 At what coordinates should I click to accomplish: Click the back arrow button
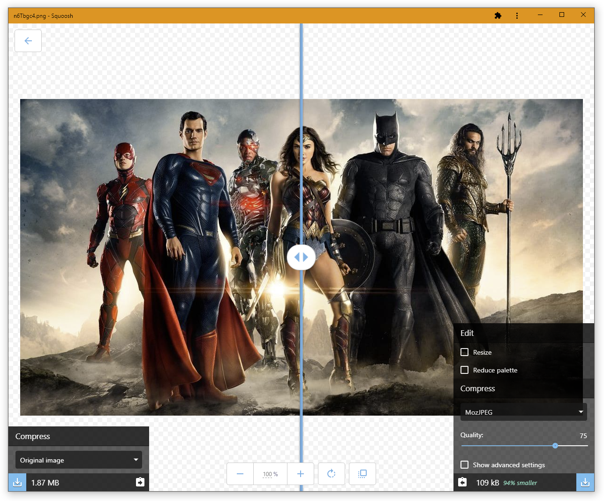(x=28, y=41)
